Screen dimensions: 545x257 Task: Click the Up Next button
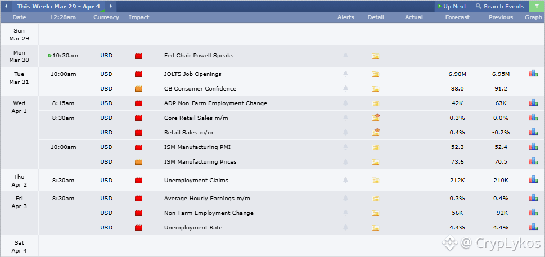452,6
